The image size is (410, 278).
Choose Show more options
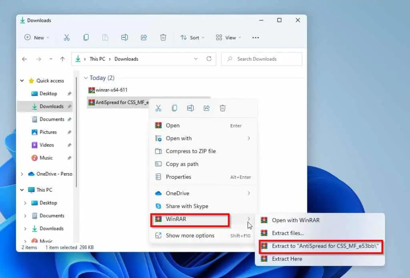pos(203,236)
